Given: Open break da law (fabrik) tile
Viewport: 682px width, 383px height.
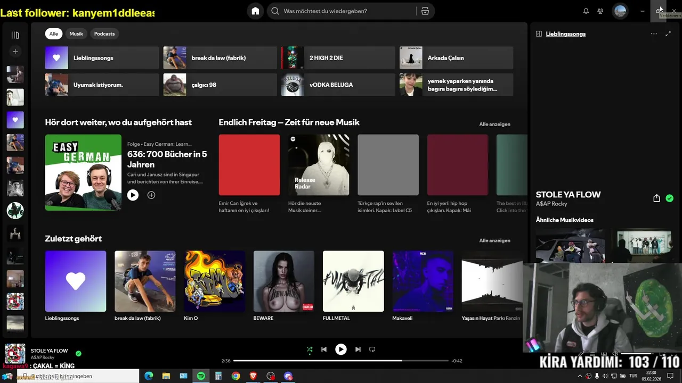Looking at the screenshot, I should (220, 58).
